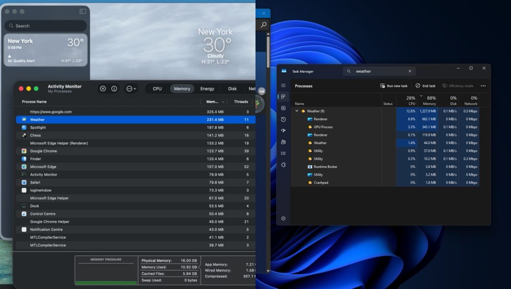Select the Renderer row using 662.1 MB

click(x=385, y=119)
